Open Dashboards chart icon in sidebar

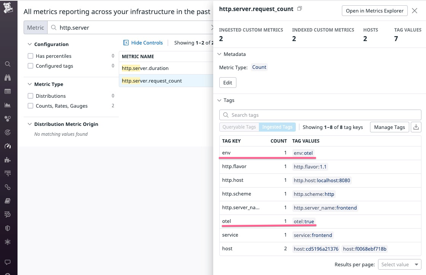click(8, 105)
